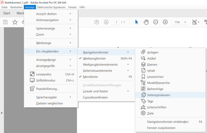Click the Save disk icon in toolbar
The image size is (207, 133).
pyautogui.click(x=5, y=22)
